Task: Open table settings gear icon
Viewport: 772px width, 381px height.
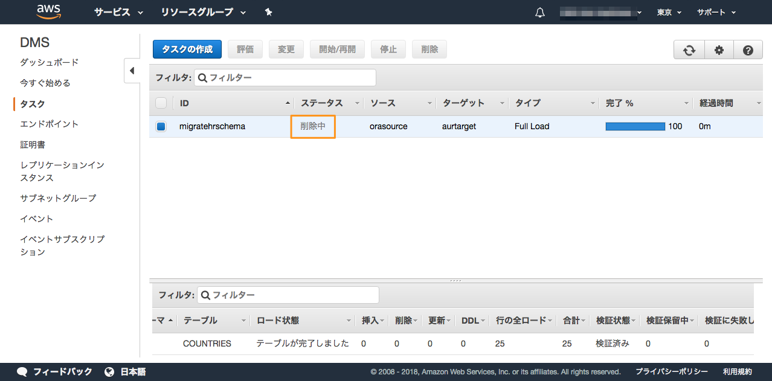Action: point(719,50)
